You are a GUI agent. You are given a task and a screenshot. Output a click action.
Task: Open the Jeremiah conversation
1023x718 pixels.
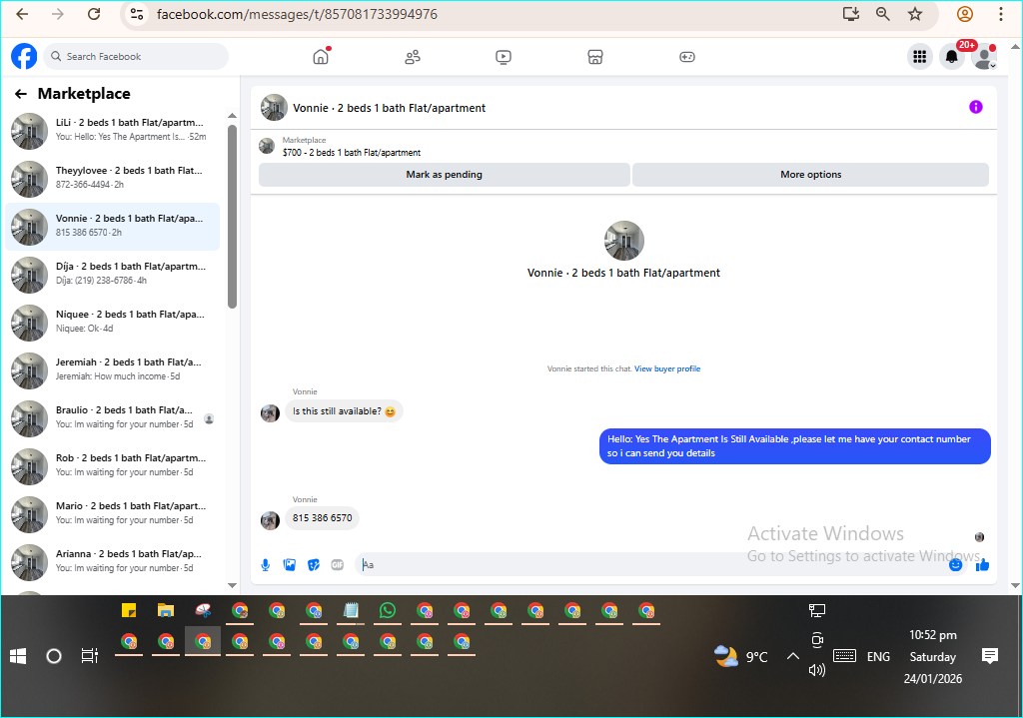click(113, 370)
